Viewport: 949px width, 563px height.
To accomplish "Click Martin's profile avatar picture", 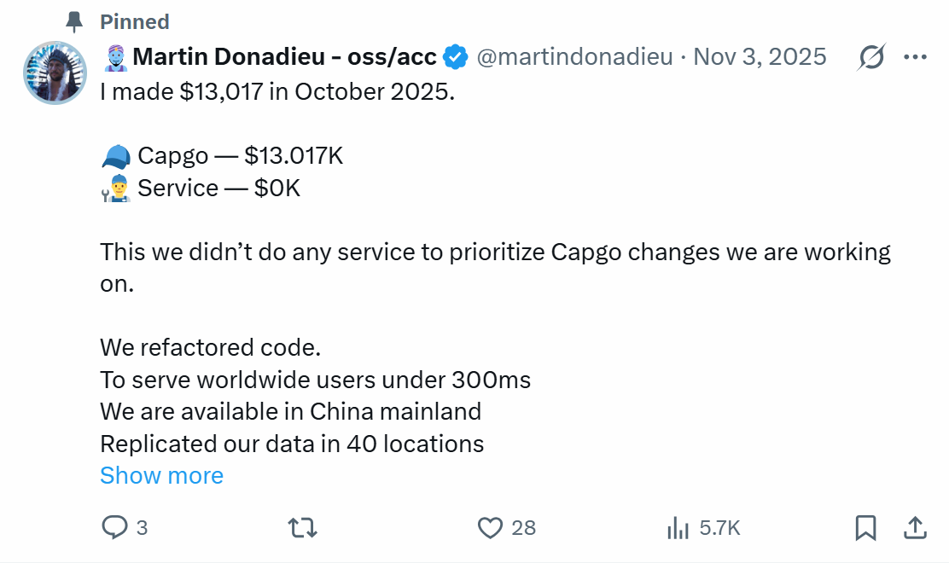I will click(x=55, y=73).
